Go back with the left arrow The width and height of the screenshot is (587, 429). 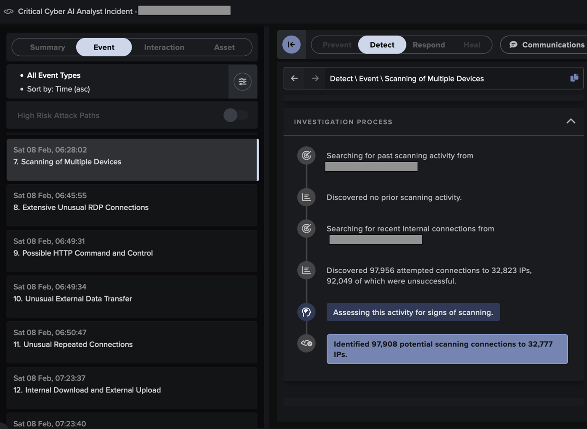coord(294,78)
